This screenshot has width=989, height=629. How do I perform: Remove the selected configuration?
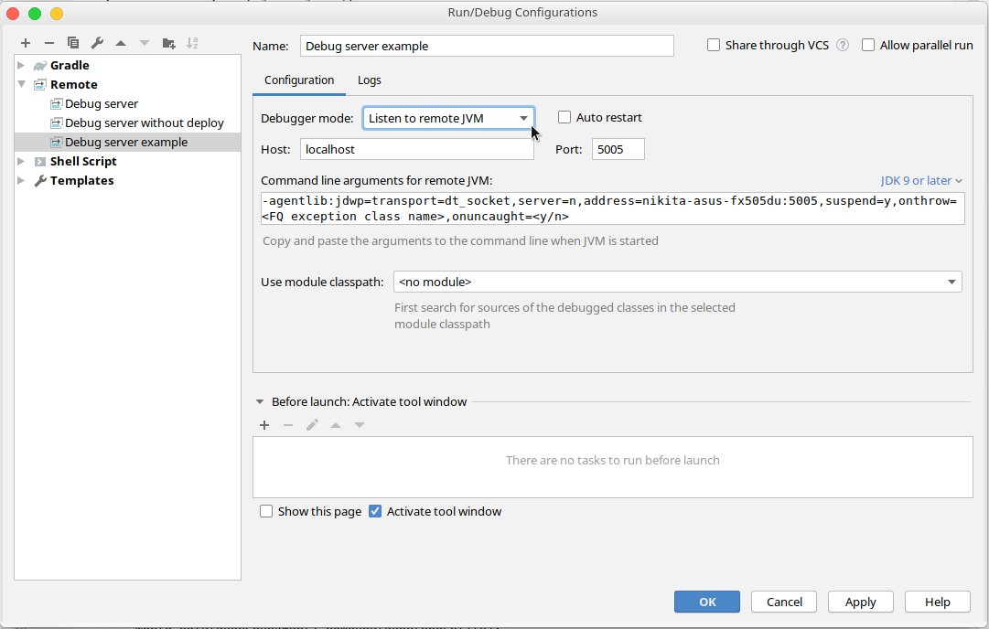(x=48, y=42)
